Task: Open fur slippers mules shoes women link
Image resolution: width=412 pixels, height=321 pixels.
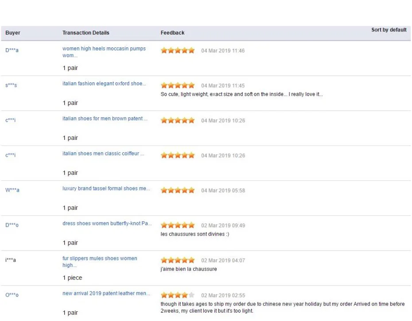Action: pos(100,262)
